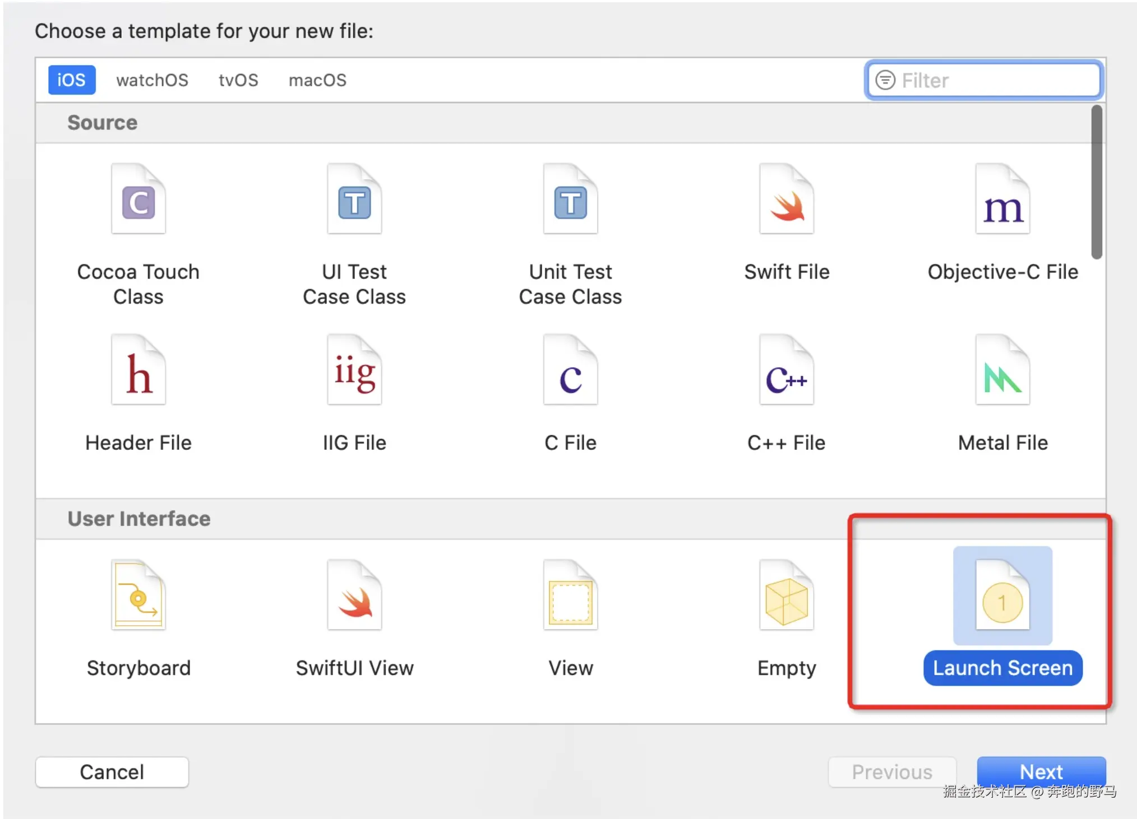This screenshot has width=1137, height=819.
Task: Click the "UI Test Case Class" label
Action: (x=354, y=285)
